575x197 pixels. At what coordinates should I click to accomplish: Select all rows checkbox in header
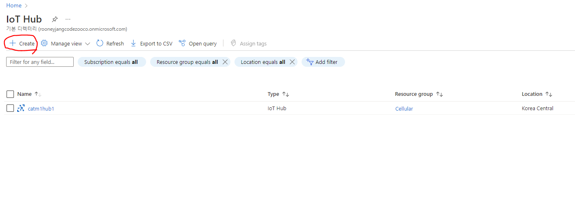click(10, 94)
